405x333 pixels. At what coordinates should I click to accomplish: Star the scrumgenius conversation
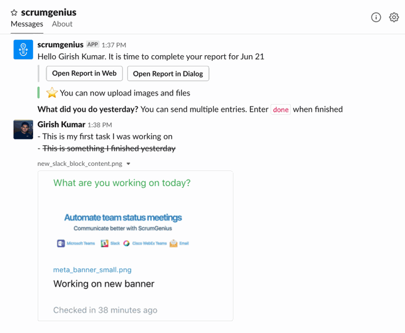(x=14, y=12)
